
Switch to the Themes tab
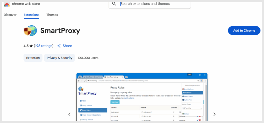[52, 15]
